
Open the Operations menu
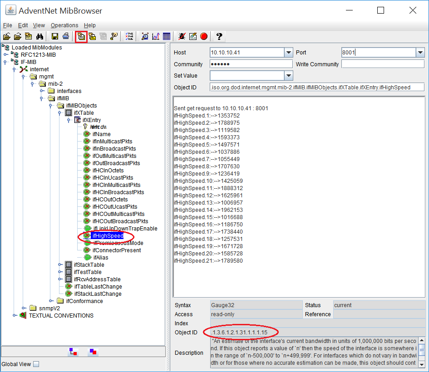click(x=64, y=25)
